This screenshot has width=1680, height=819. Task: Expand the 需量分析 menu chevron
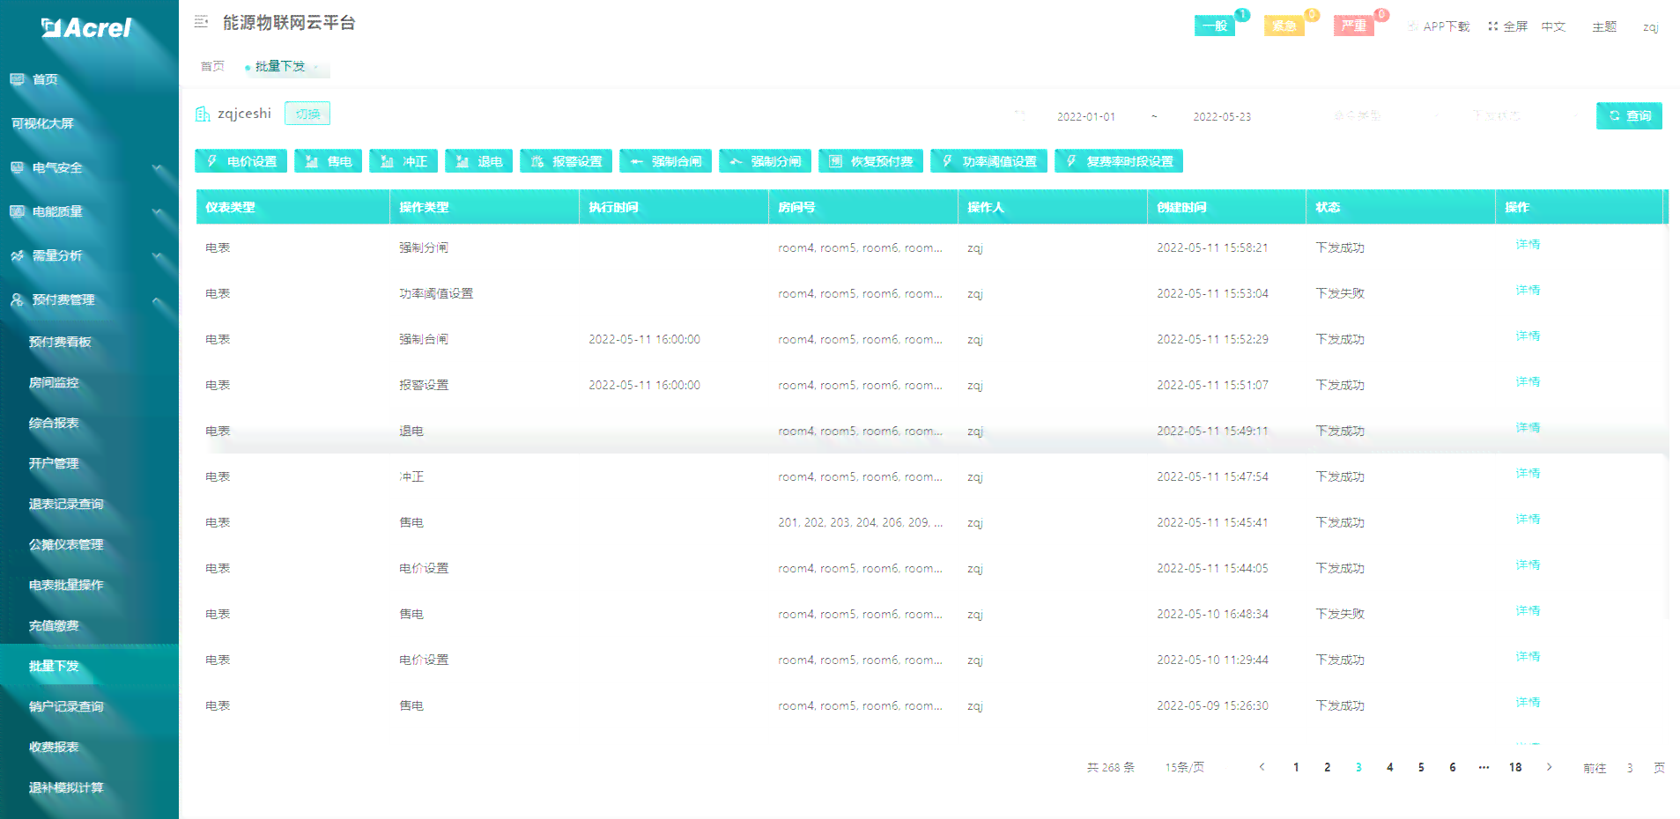pos(157,255)
